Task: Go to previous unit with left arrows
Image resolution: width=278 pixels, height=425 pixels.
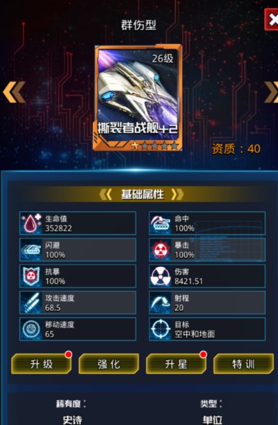Action: [x=14, y=92]
